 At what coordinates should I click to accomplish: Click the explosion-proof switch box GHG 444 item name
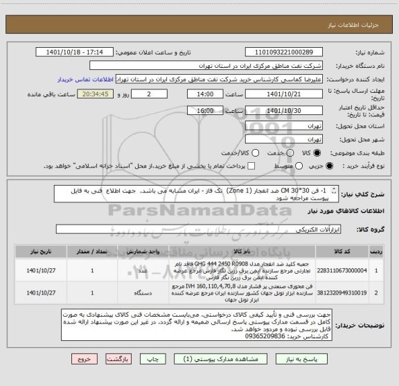point(242,270)
